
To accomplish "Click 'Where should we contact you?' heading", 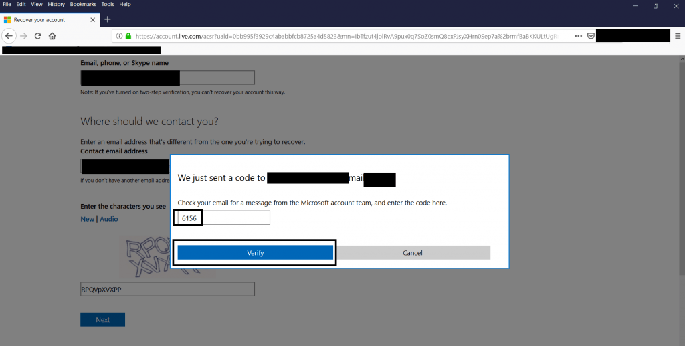I will click(149, 121).
